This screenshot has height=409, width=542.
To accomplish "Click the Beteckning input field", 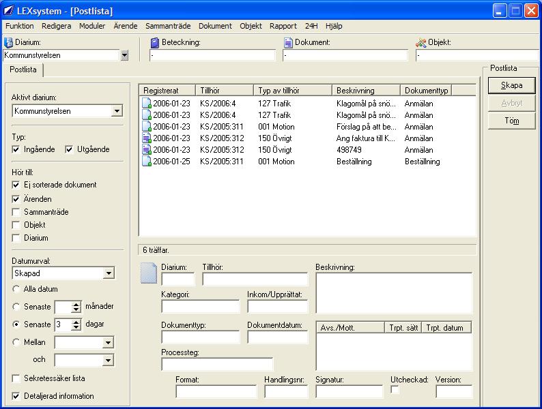I will [212, 55].
